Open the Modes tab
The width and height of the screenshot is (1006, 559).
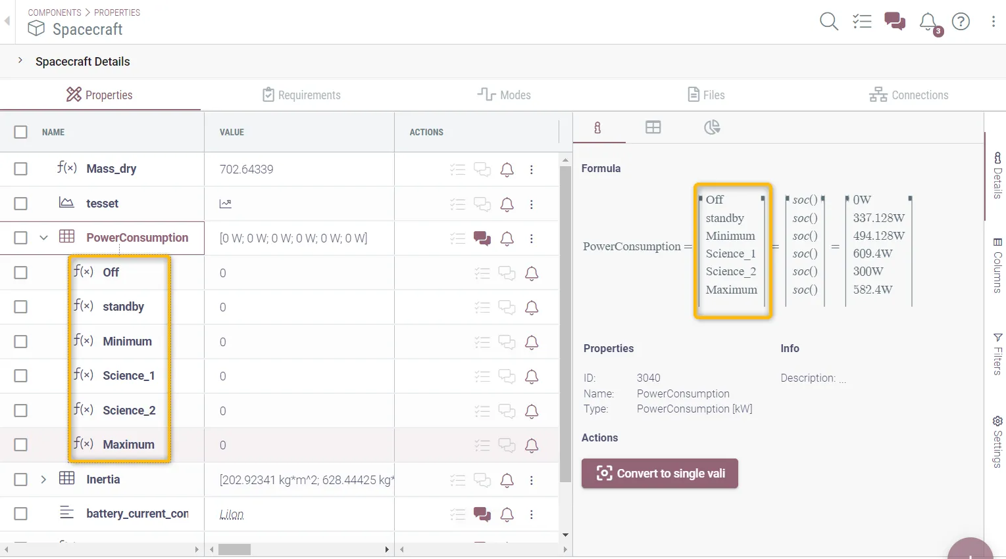[504, 95]
